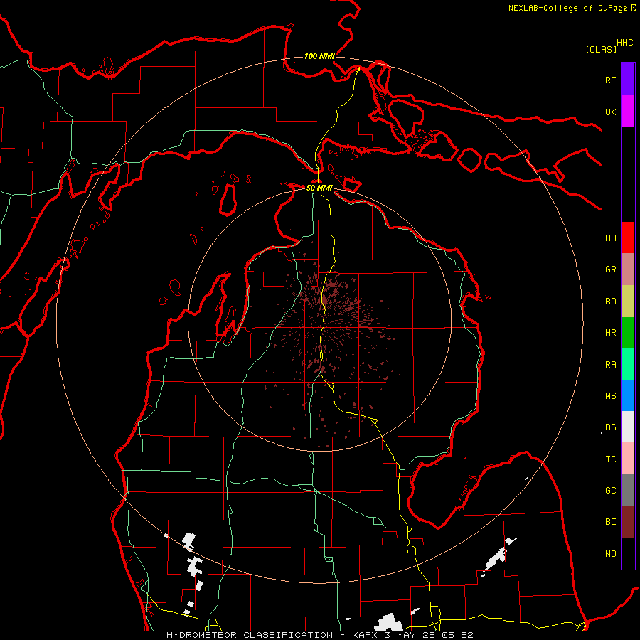This screenshot has height=640, width=640.
Task: Pick the RA light green legend swatch
Action: pyautogui.click(x=628, y=364)
